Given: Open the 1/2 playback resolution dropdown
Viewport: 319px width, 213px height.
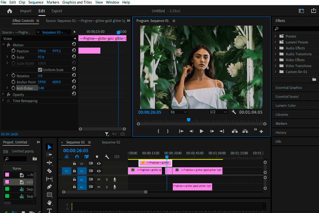Looking at the screenshot, I should 218,112.
